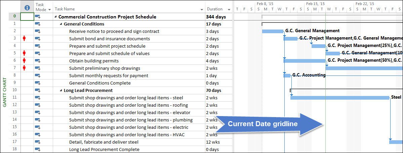Collapse the Long Lead Procurement summary task
403x153 pixels.
tap(61, 90)
